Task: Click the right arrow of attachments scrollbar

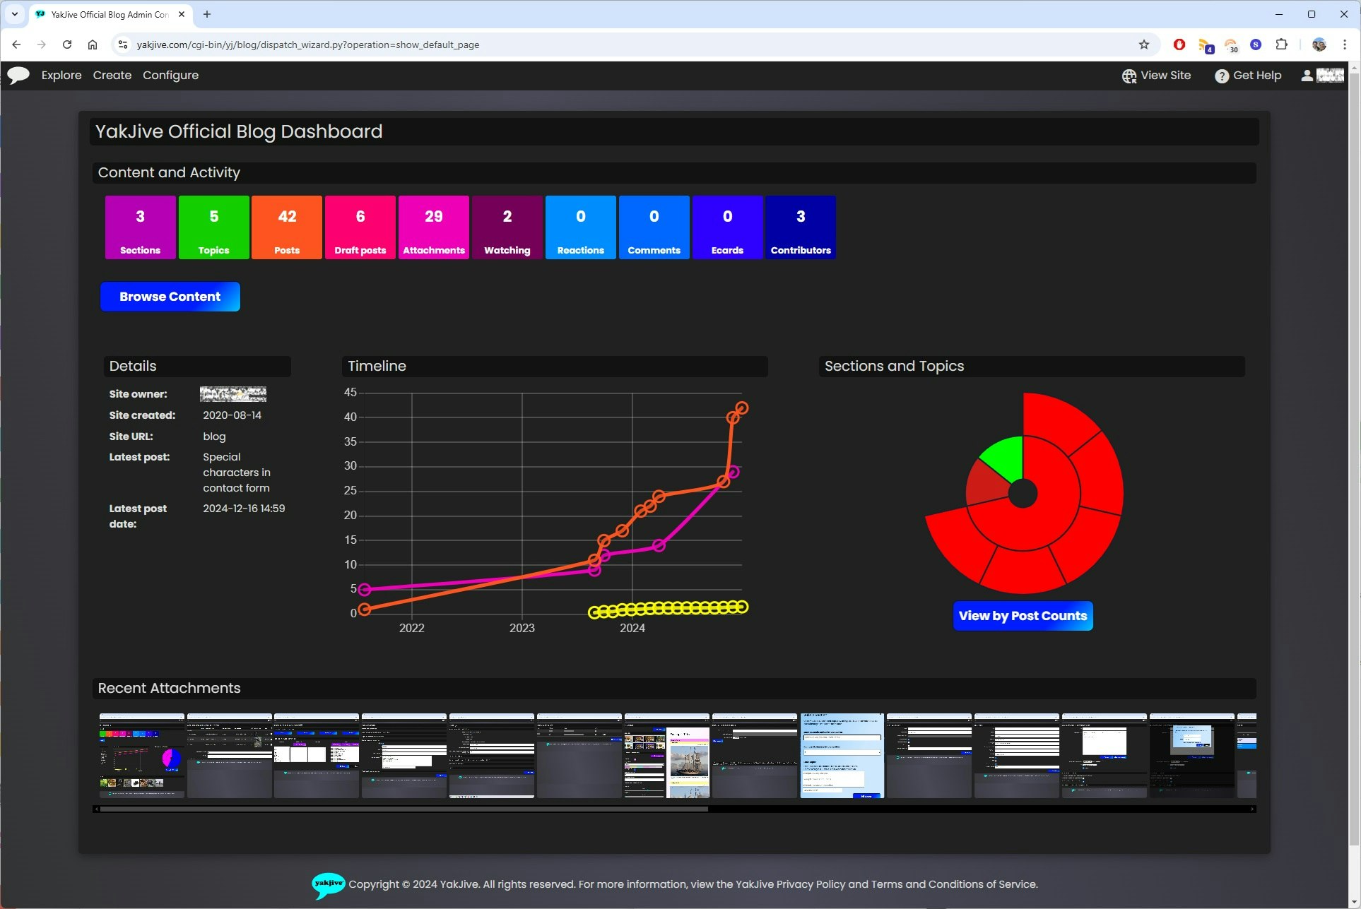Action: (1253, 809)
